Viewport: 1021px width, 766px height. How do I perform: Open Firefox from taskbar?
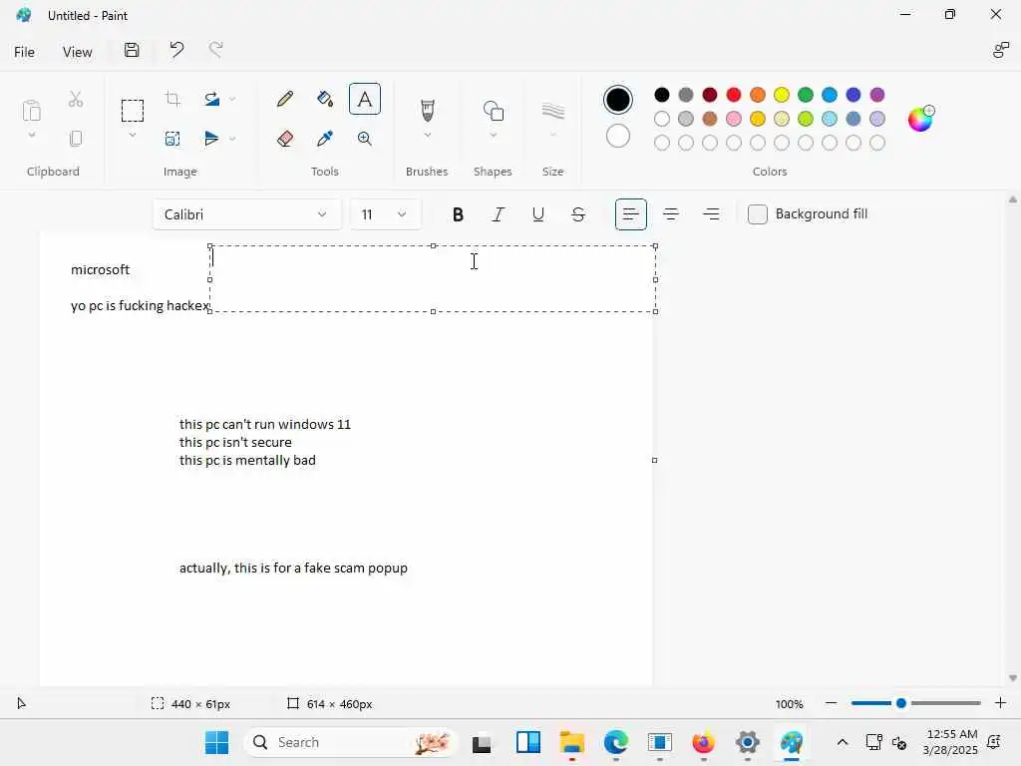(x=703, y=742)
